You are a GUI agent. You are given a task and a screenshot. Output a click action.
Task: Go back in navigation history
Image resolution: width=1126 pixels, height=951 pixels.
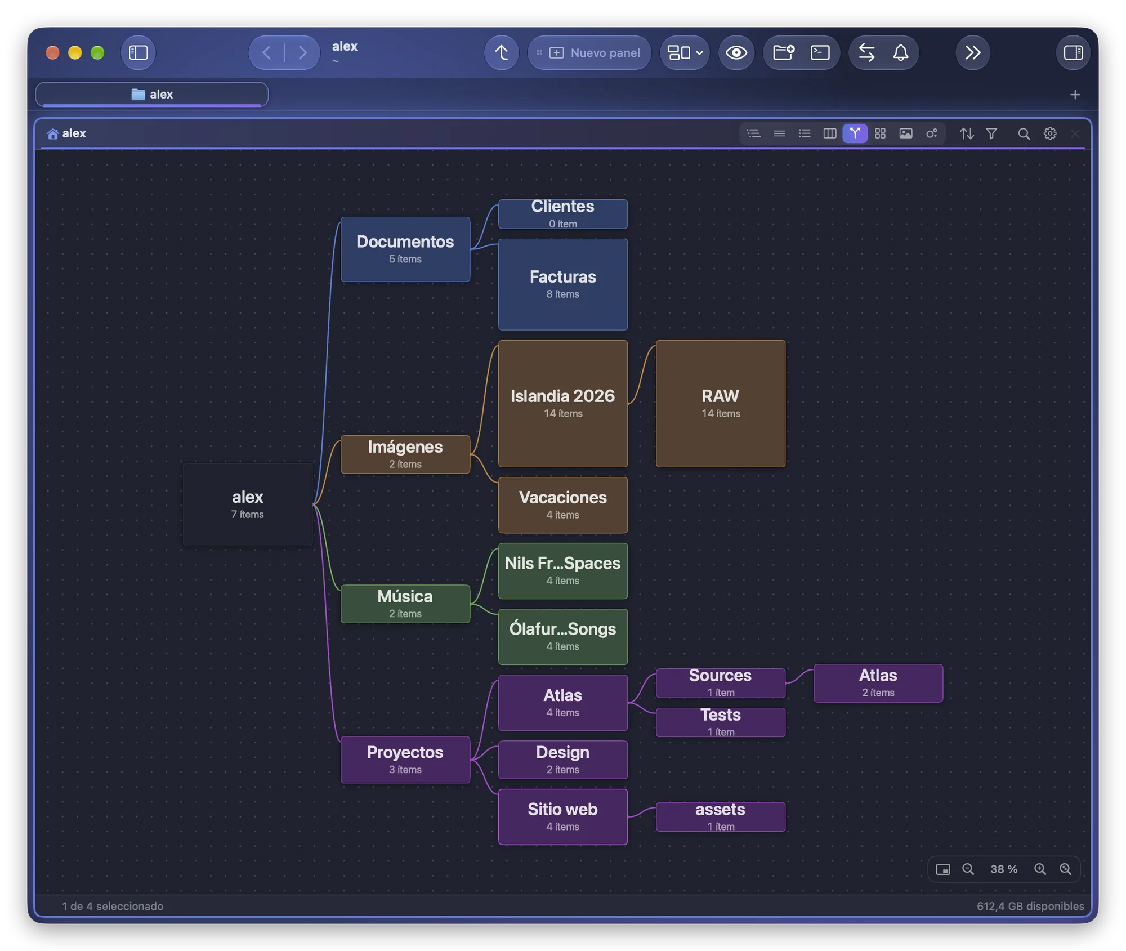point(267,52)
